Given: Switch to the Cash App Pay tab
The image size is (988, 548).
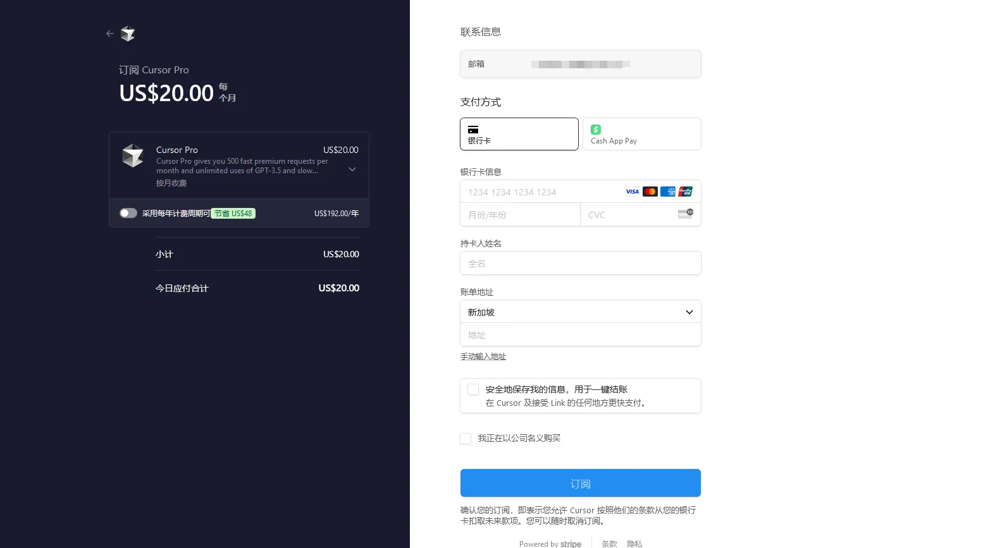Looking at the screenshot, I should pos(641,134).
